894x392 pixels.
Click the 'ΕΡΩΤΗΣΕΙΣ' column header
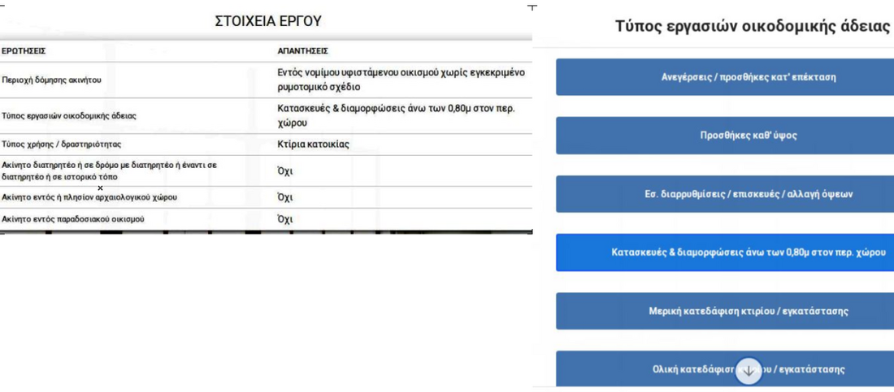24,51
